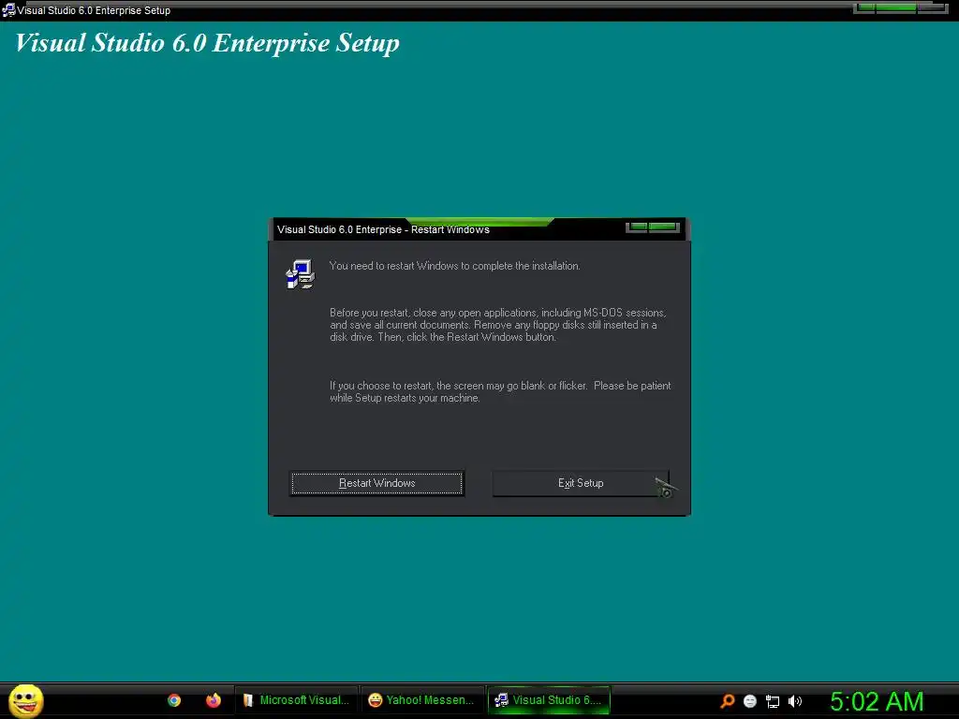
Task: Open the smiley face Start button
Action: tap(25, 700)
